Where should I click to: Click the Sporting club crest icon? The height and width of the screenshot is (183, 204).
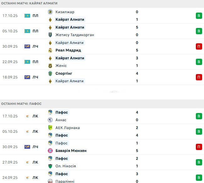click(50, 73)
